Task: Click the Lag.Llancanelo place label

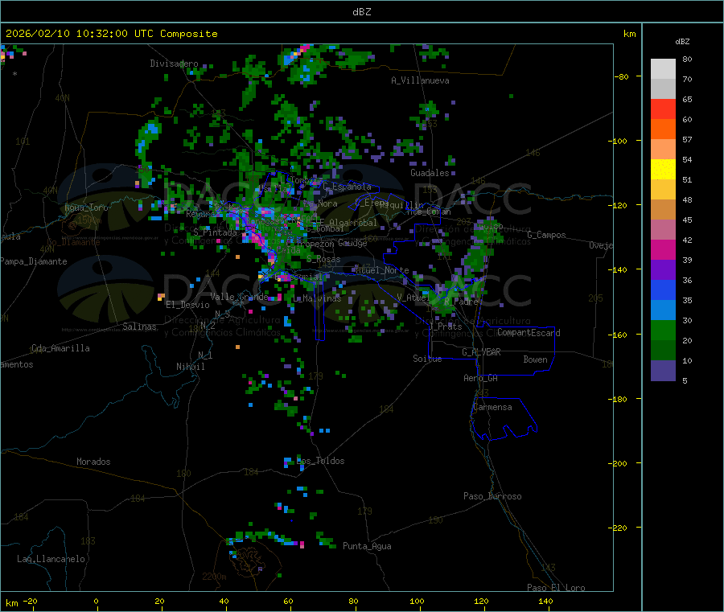Action: pos(51,559)
